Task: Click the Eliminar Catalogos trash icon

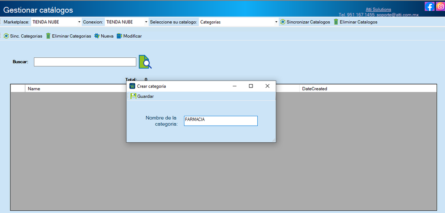Action: coord(336,22)
